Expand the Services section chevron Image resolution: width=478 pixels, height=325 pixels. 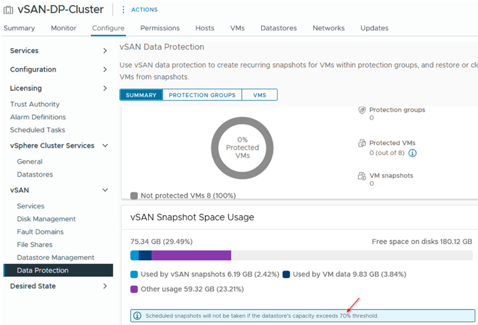(x=105, y=51)
